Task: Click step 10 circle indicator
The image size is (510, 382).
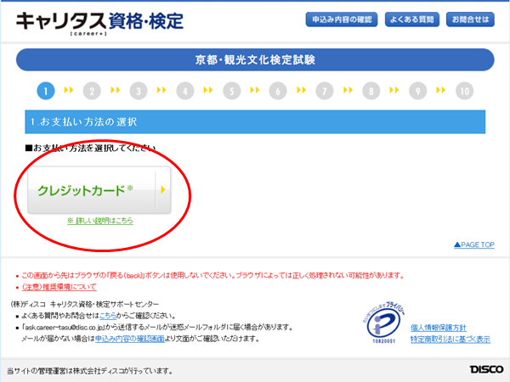Action: coord(464,91)
